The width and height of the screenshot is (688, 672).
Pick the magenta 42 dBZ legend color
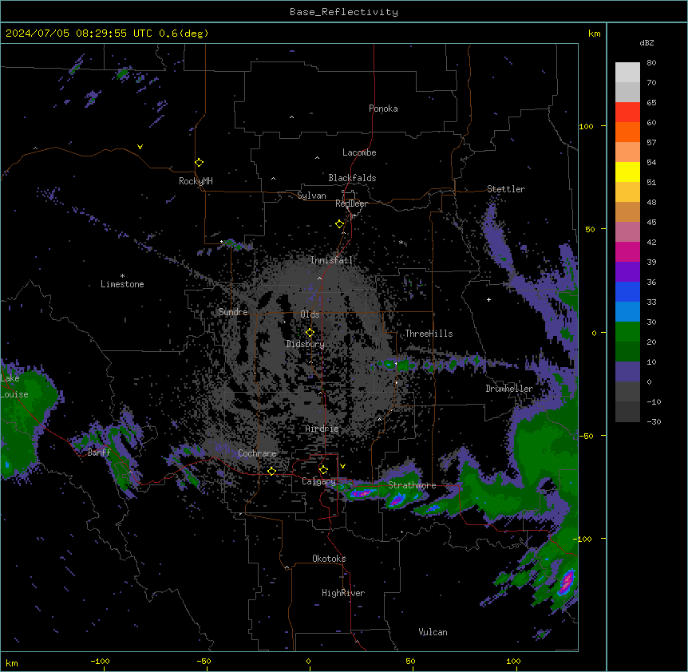[x=627, y=251]
